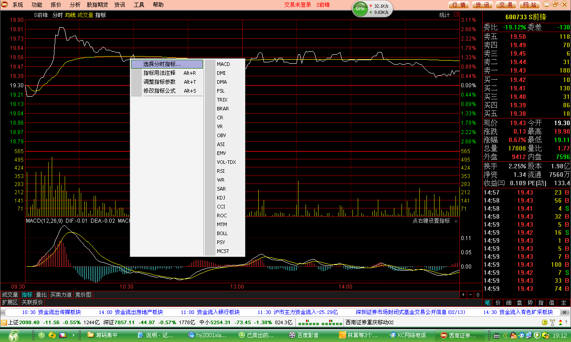
Task: Click the QQ penguin tray icon
Action: tap(513, 335)
